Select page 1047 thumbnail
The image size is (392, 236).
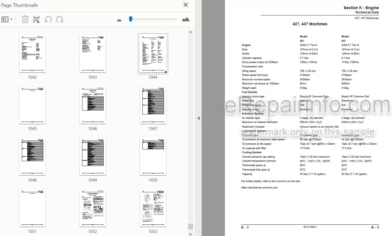tap(153, 105)
